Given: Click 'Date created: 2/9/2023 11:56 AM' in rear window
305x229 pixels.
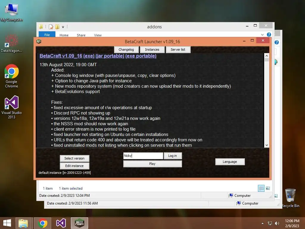Looking at the screenshot, I should tap(72, 203).
